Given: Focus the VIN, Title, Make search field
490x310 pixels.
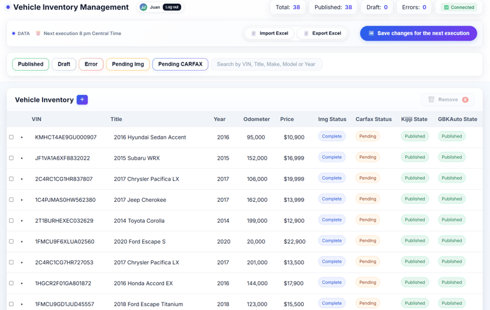Looking at the screenshot, I should pyautogui.click(x=266, y=64).
